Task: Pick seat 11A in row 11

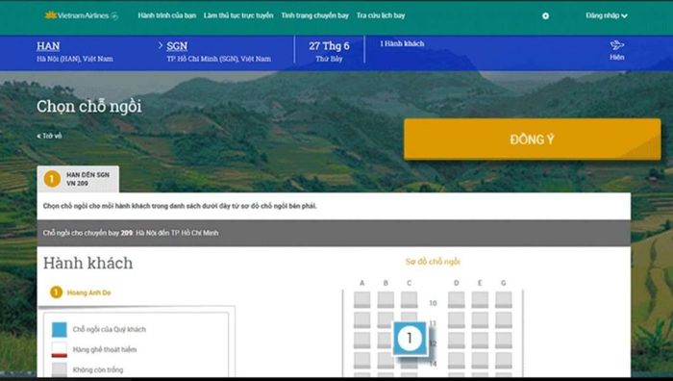Action: click(x=361, y=320)
